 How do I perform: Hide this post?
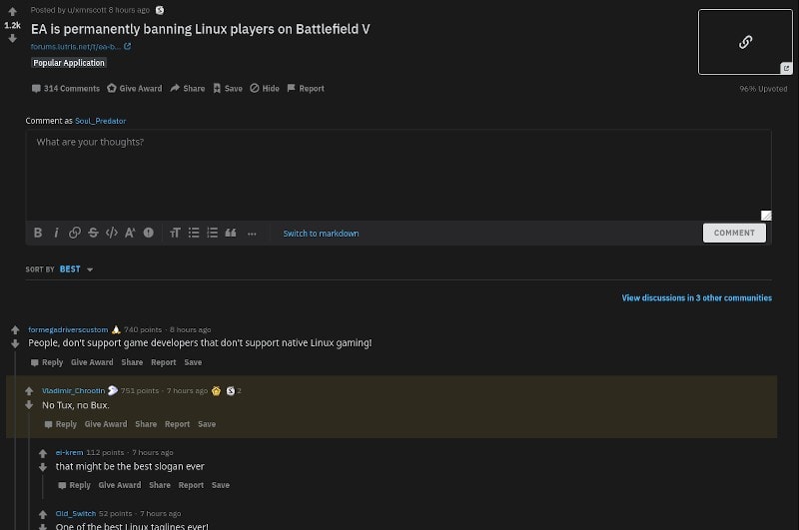click(x=265, y=88)
